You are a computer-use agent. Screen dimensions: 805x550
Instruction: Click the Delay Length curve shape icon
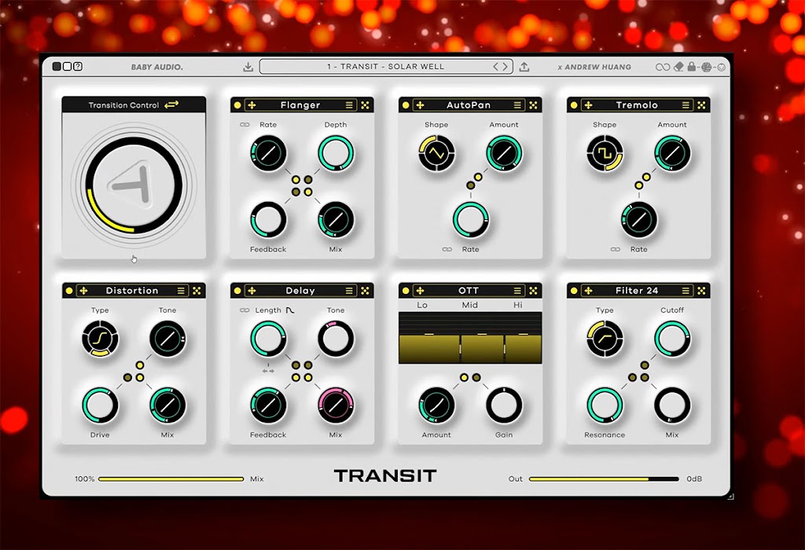[x=290, y=310]
